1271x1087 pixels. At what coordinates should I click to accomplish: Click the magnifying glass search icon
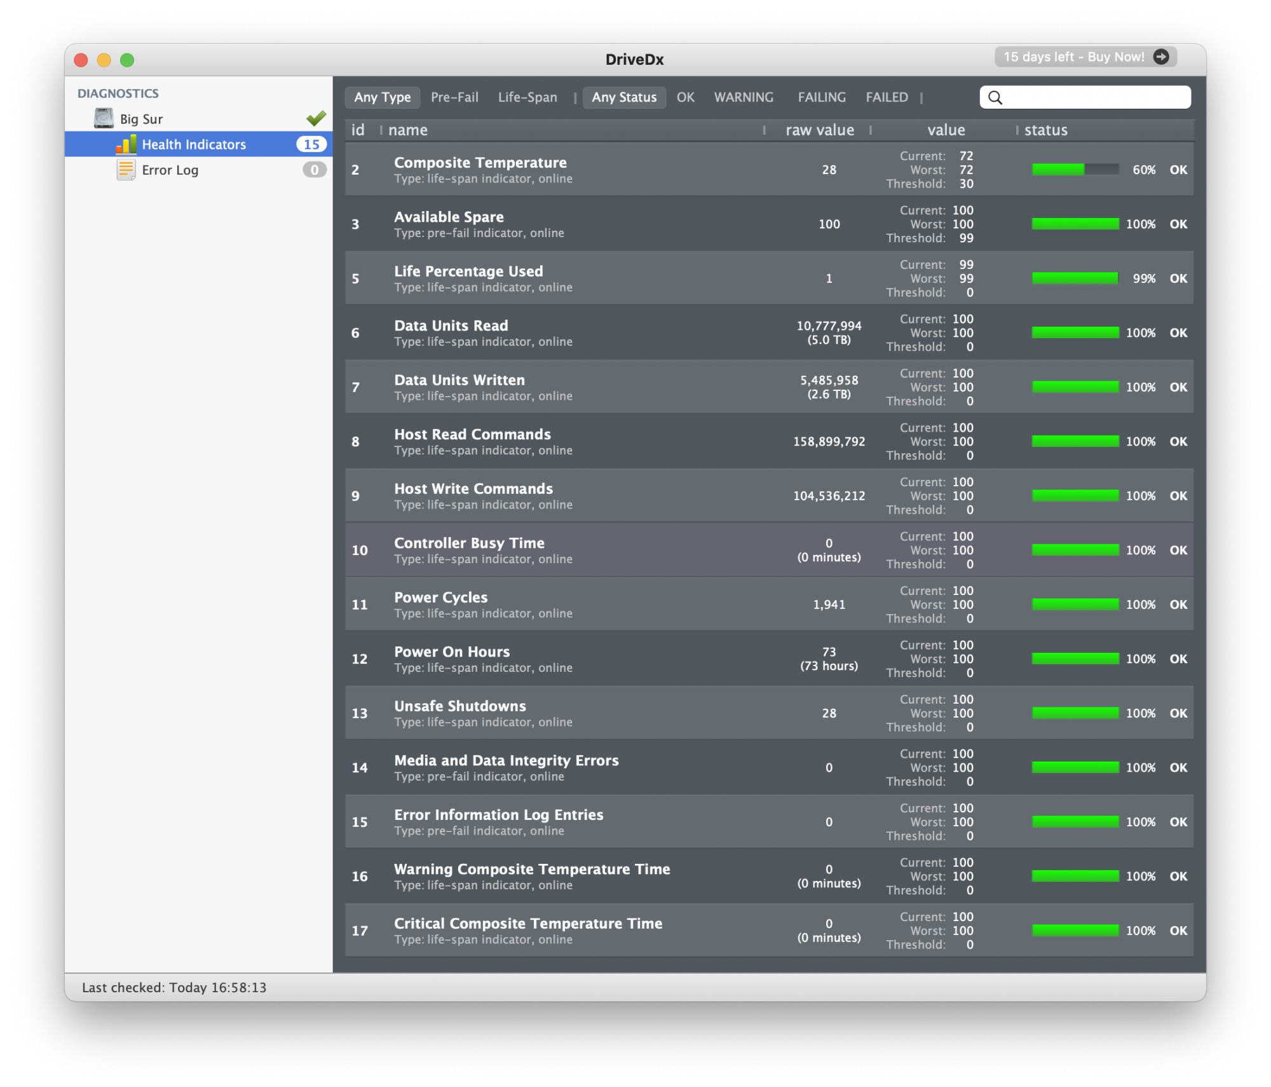995,97
